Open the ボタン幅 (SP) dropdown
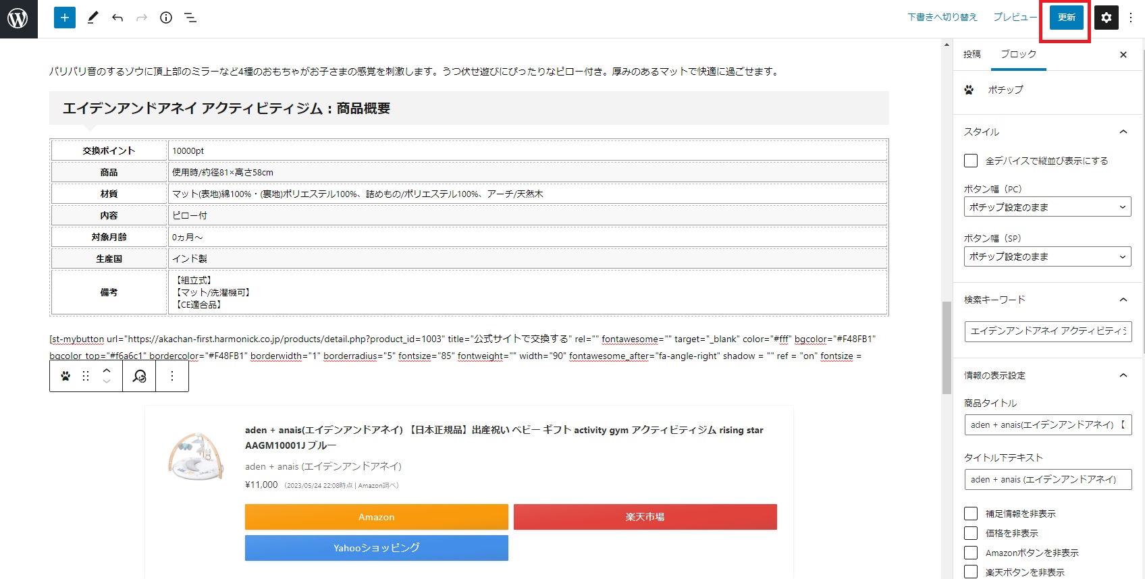The image size is (1145, 579). coord(1048,256)
